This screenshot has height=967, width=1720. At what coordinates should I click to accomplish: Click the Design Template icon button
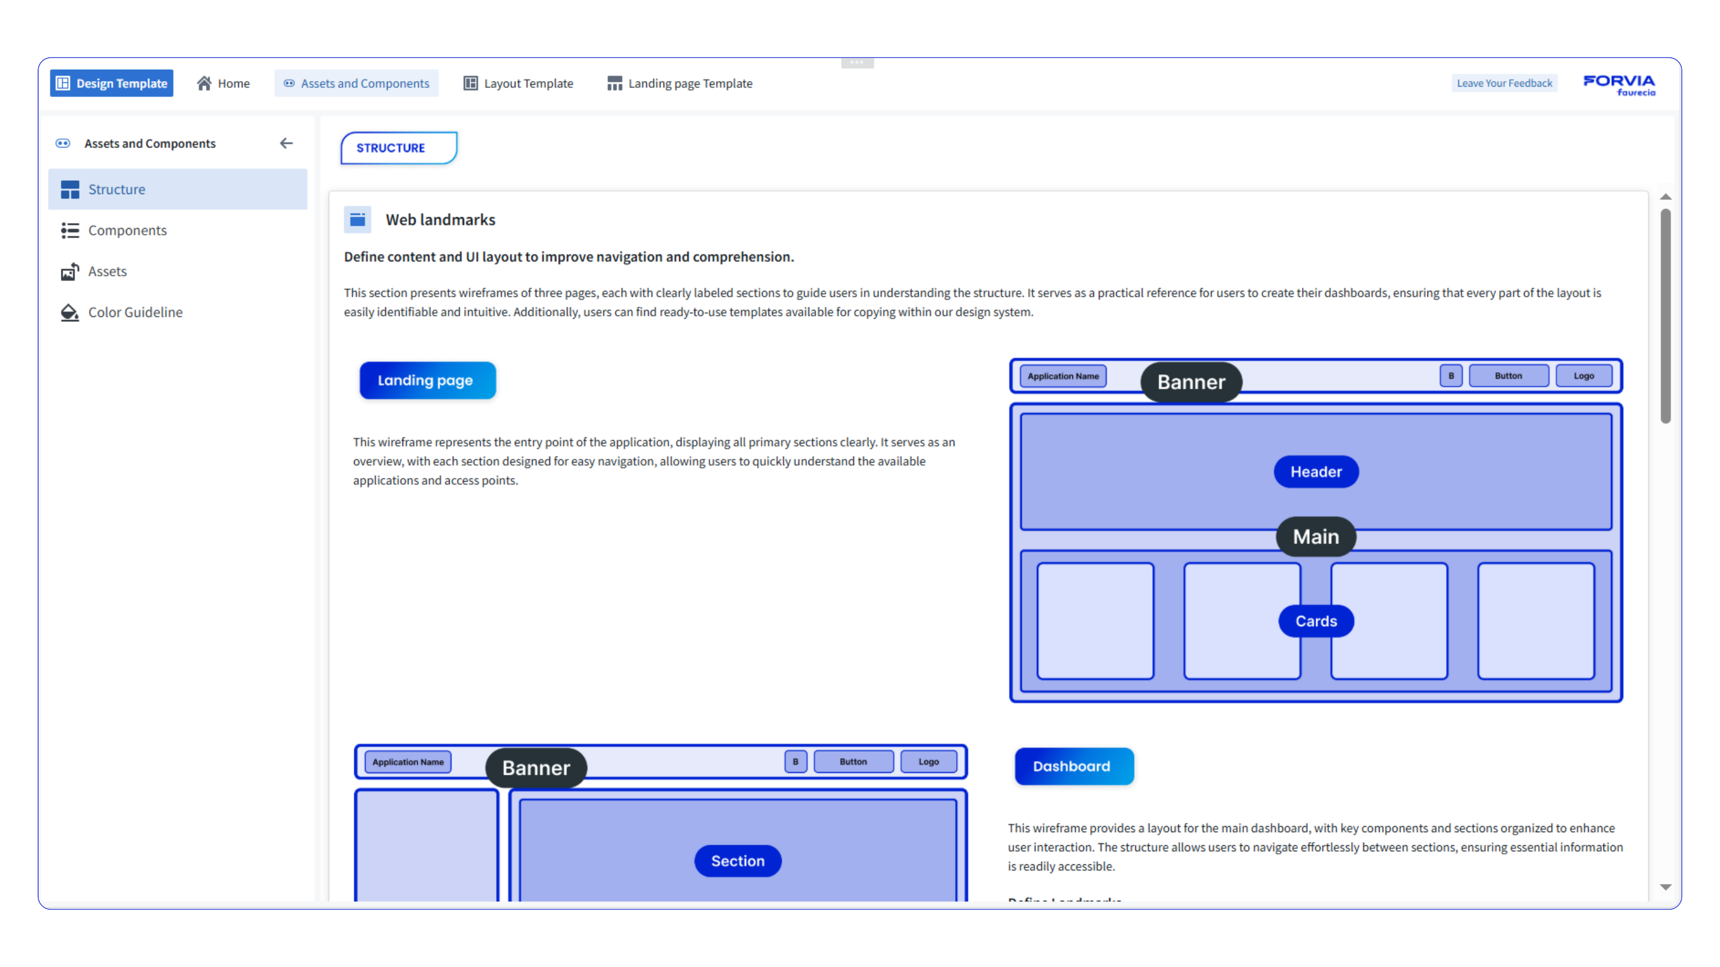[63, 83]
